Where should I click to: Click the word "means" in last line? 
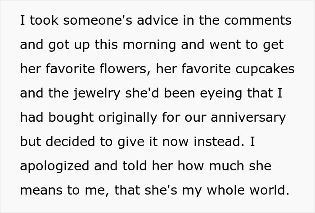click(42, 191)
